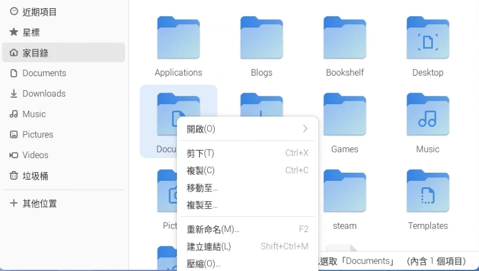Choose 壓縮(O)… from context menu
Image resolution: width=479 pixels, height=271 pixels.
pyautogui.click(x=247, y=263)
